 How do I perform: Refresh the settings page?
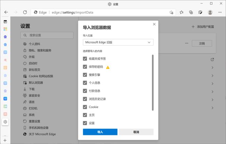tap(25, 12)
